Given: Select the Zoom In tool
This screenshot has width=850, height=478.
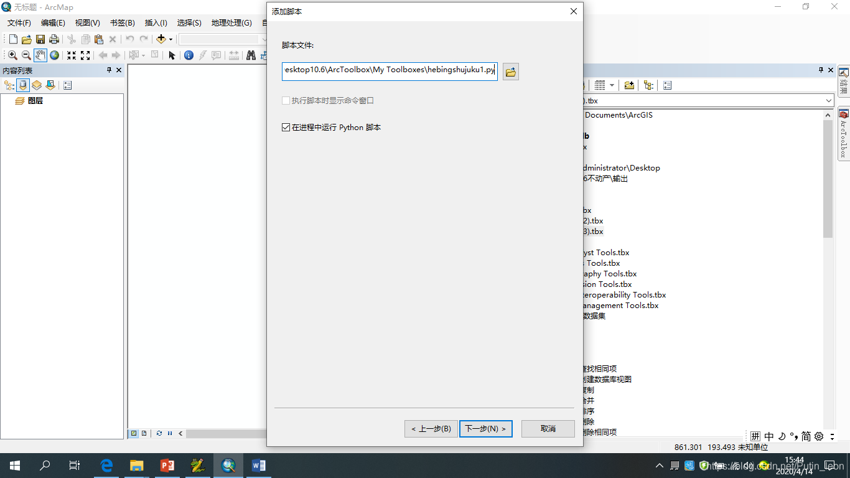Looking at the screenshot, I should [12, 55].
